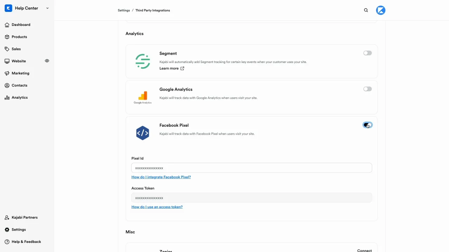Image resolution: width=449 pixels, height=252 pixels.
Task: Open Contacts in the sidebar
Action: 19,85
